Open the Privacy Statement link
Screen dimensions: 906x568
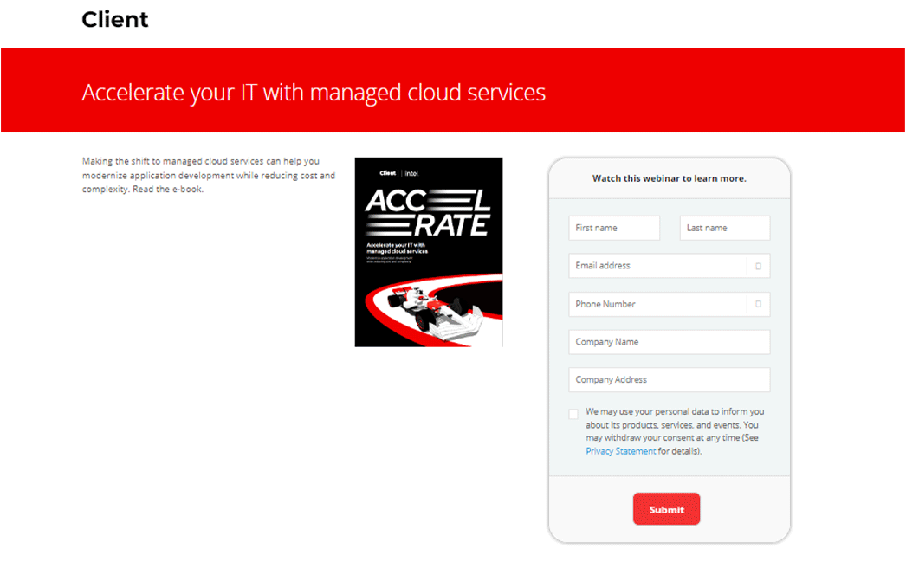[x=620, y=451]
